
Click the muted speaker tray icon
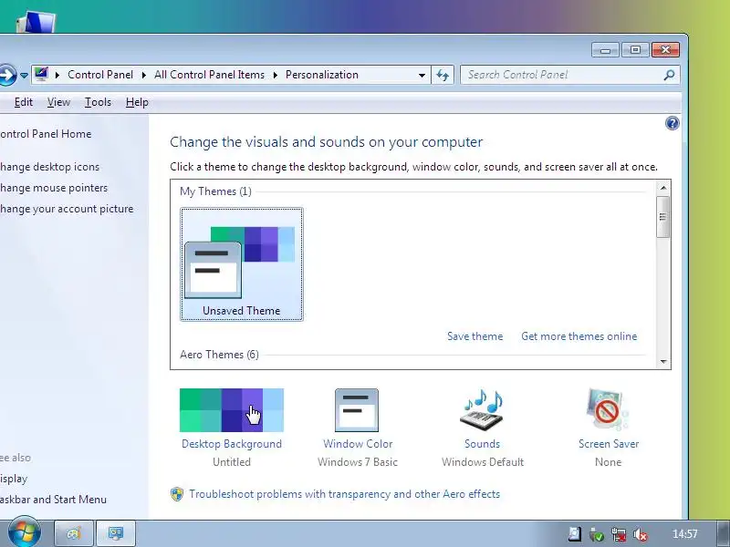[641, 534]
